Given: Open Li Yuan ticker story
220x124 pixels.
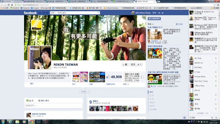Looking at the screenshot, I should click(x=203, y=13).
